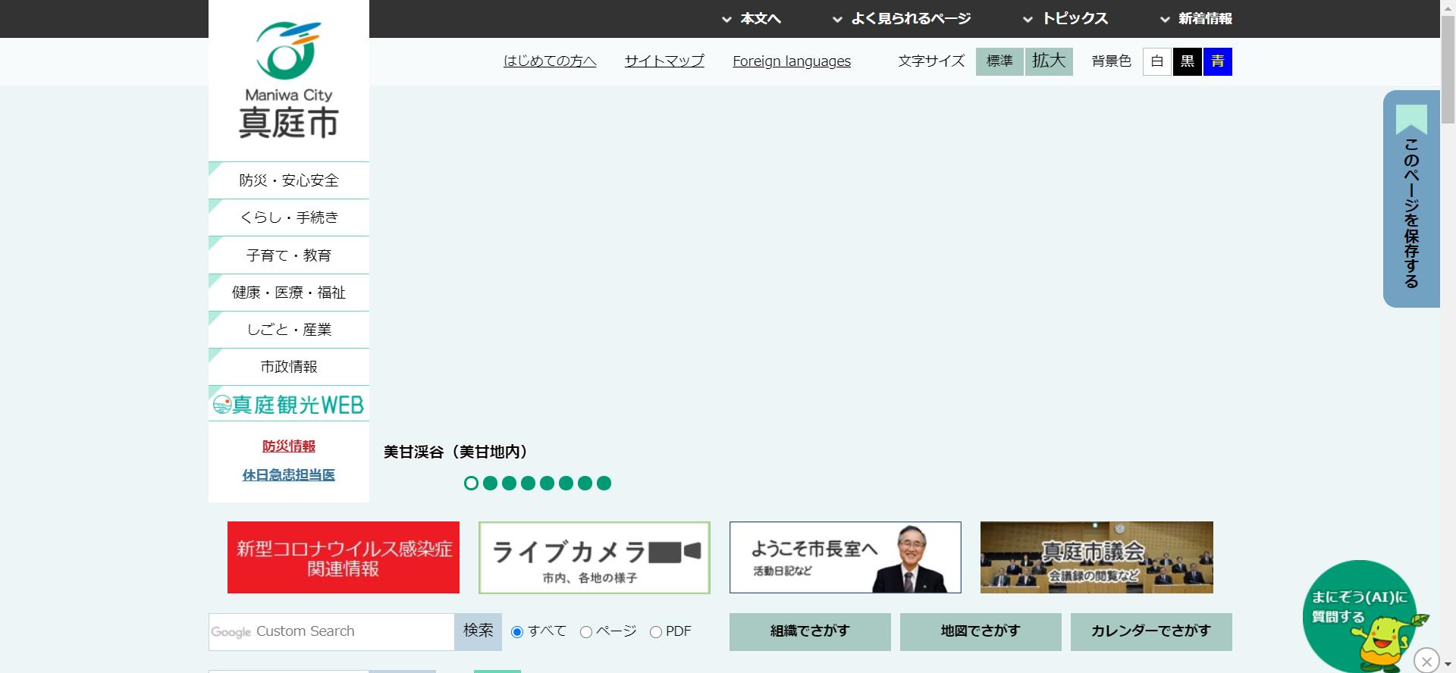The image size is (1456, 673).
Task: Close the AI chat mascot widget
Action: (x=1426, y=661)
